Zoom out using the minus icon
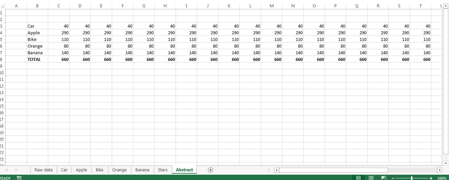 [x=392, y=178]
